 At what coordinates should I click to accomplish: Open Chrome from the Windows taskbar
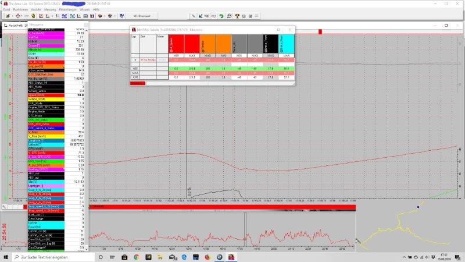pos(137,257)
